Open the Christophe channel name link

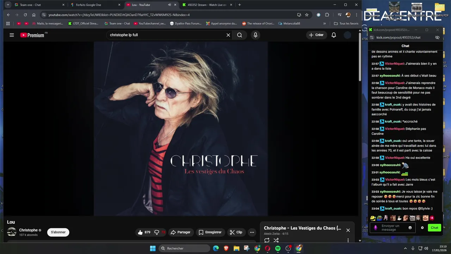click(28, 230)
